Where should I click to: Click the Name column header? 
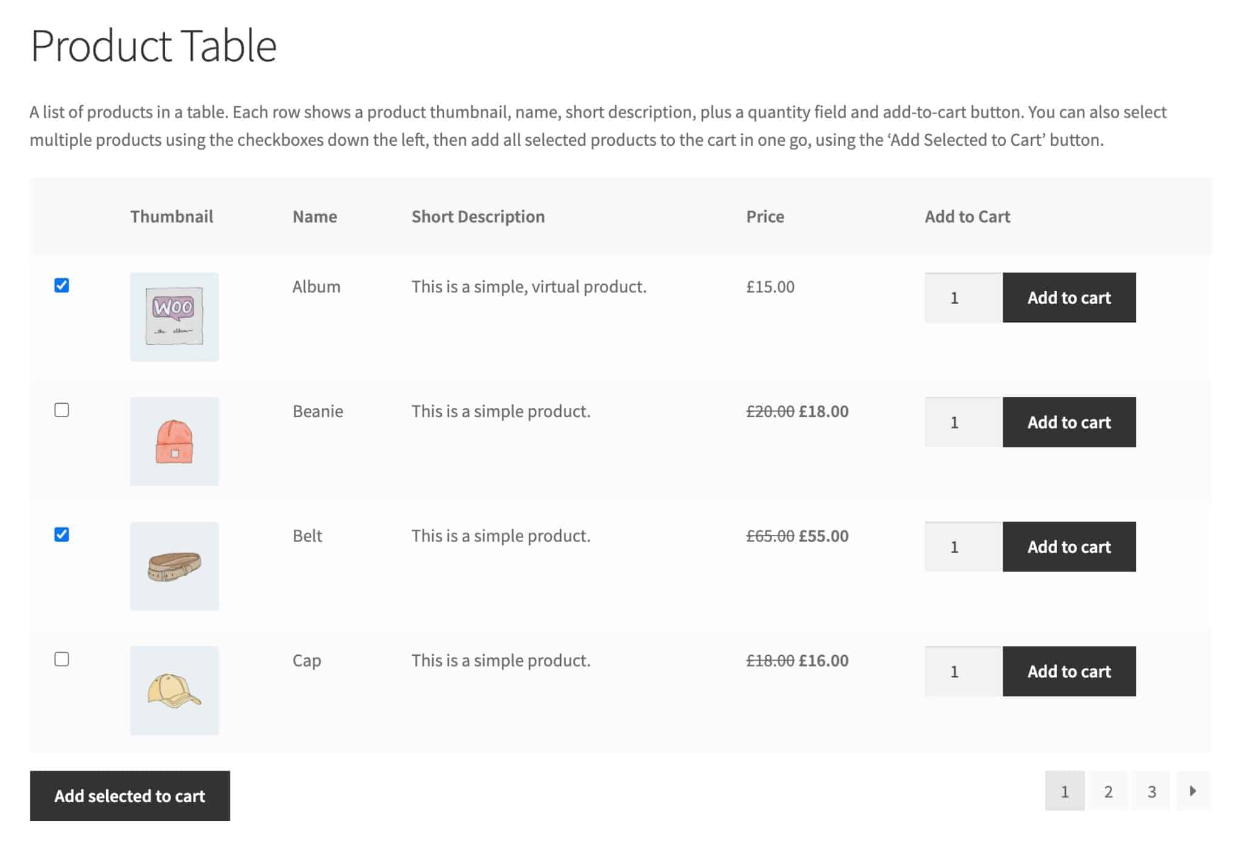coord(315,216)
